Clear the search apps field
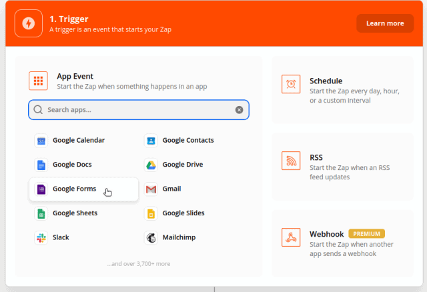The height and width of the screenshot is (292, 427). coord(240,110)
